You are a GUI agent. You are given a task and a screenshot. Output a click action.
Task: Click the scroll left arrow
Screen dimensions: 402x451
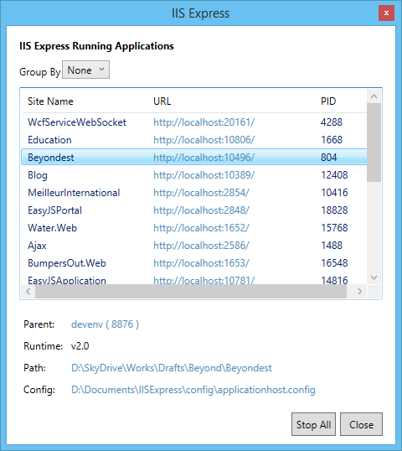(x=28, y=292)
